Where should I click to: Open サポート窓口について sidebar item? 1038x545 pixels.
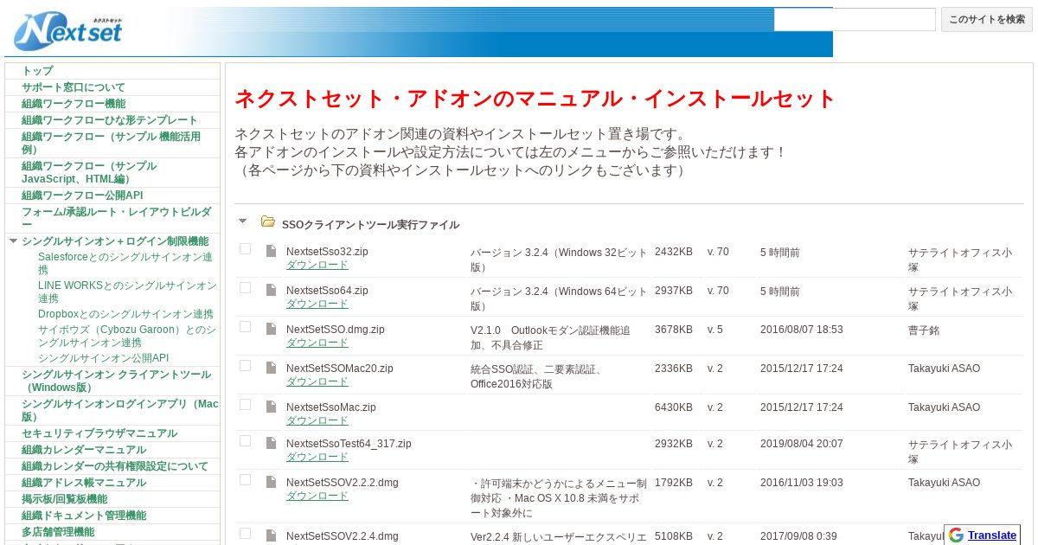tap(74, 87)
